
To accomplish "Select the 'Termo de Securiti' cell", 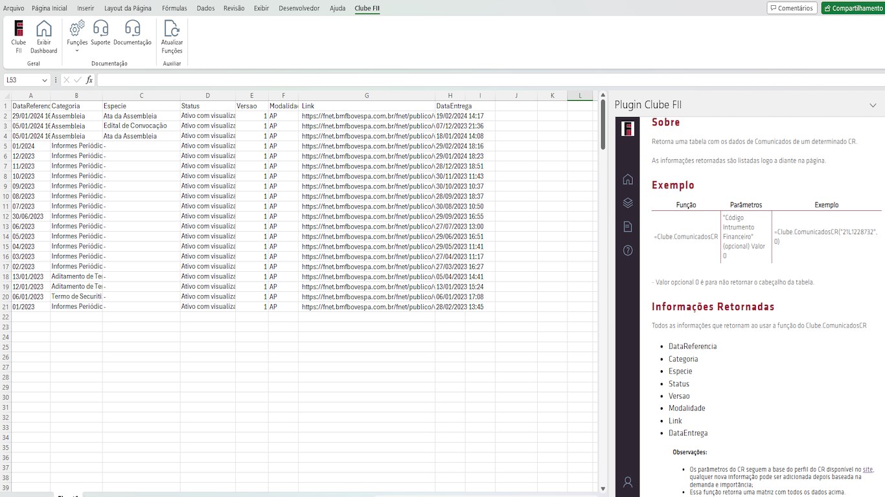I will (x=76, y=296).
